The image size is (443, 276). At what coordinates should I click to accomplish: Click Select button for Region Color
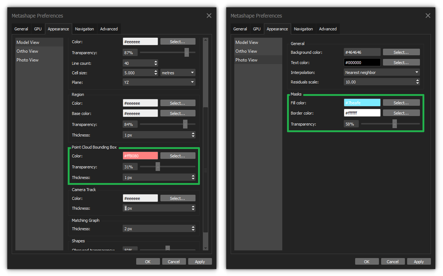pyautogui.click(x=178, y=103)
